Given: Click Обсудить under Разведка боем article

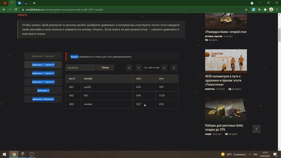Looking at the screenshot, I should (212, 40).
